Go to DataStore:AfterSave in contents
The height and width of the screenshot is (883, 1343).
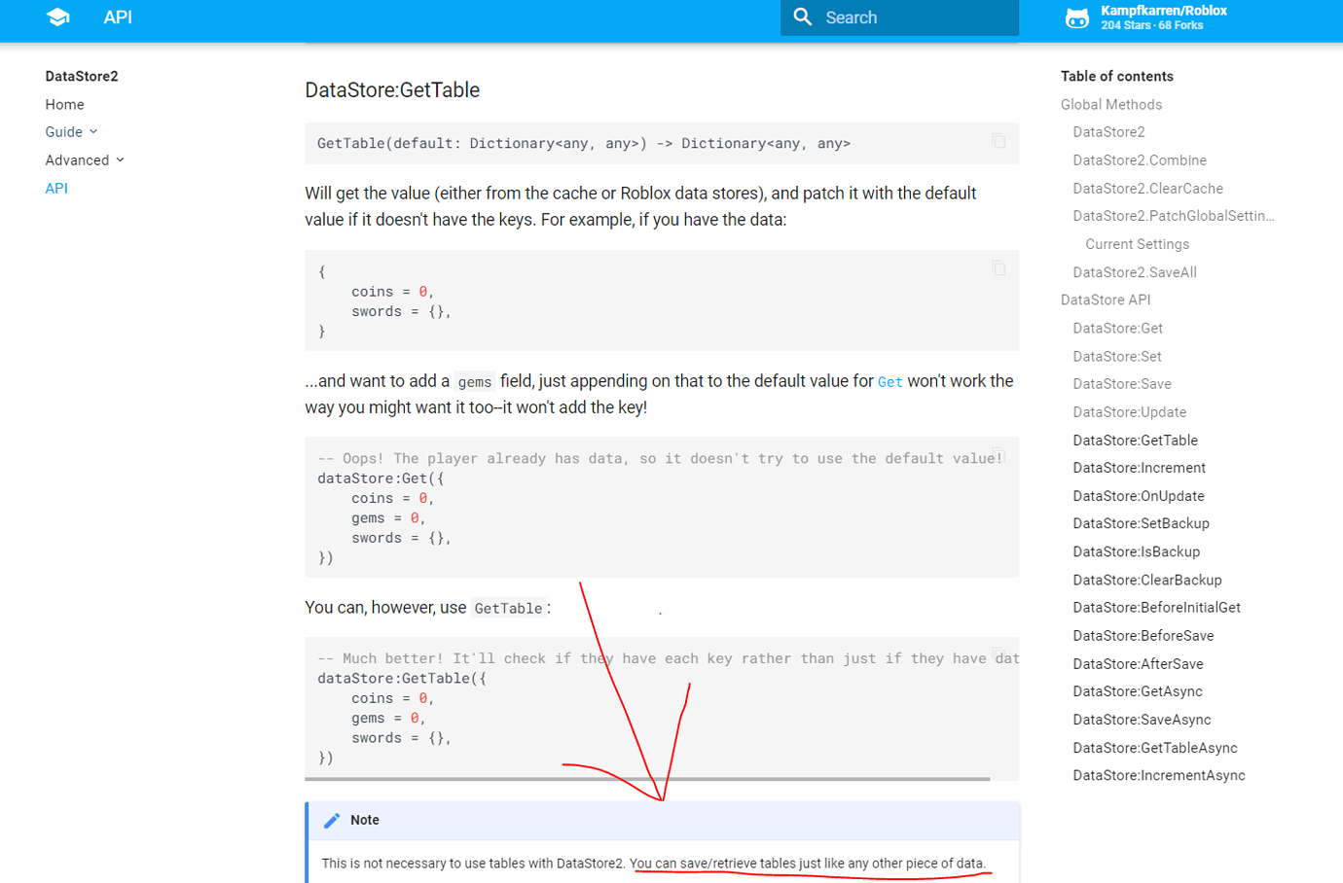1138,664
